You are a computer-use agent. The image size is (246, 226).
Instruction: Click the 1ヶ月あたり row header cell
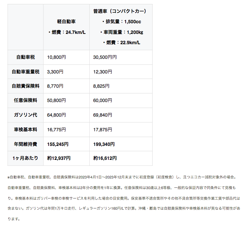26,158
